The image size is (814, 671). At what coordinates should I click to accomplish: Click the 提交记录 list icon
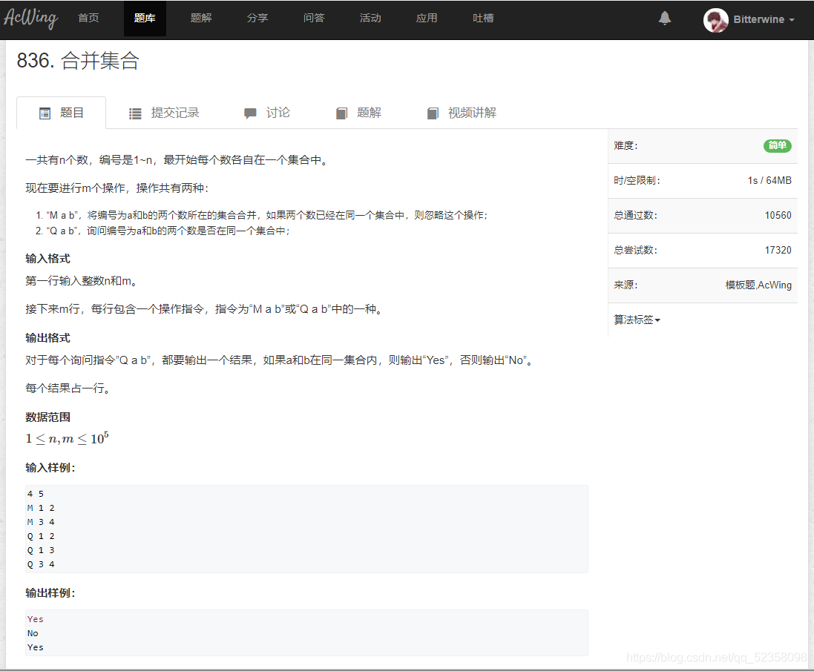click(135, 113)
